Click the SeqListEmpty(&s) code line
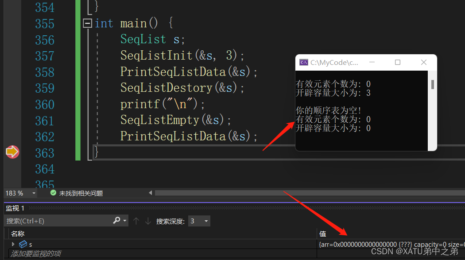The height and width of the screenshot is (260, 465). click(x=175, y=120)
